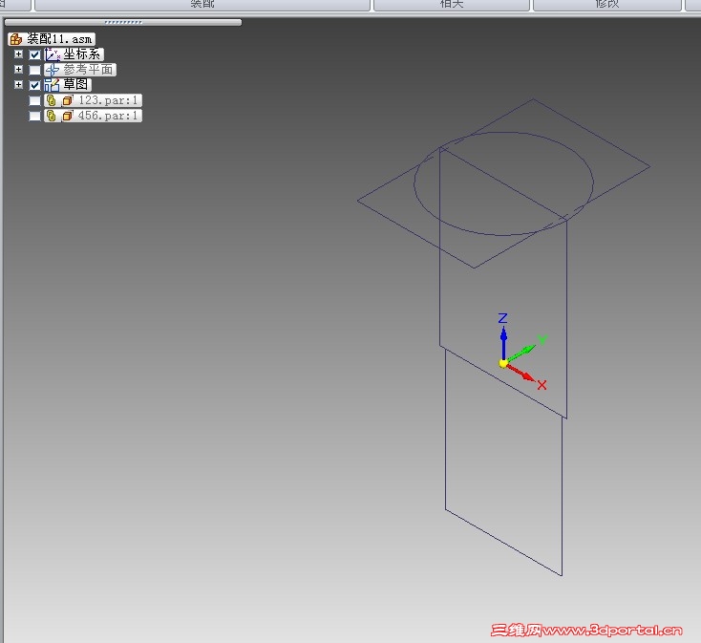Select the 123.par:1 part label
The image size is (701, 643).
click(108, 100)
